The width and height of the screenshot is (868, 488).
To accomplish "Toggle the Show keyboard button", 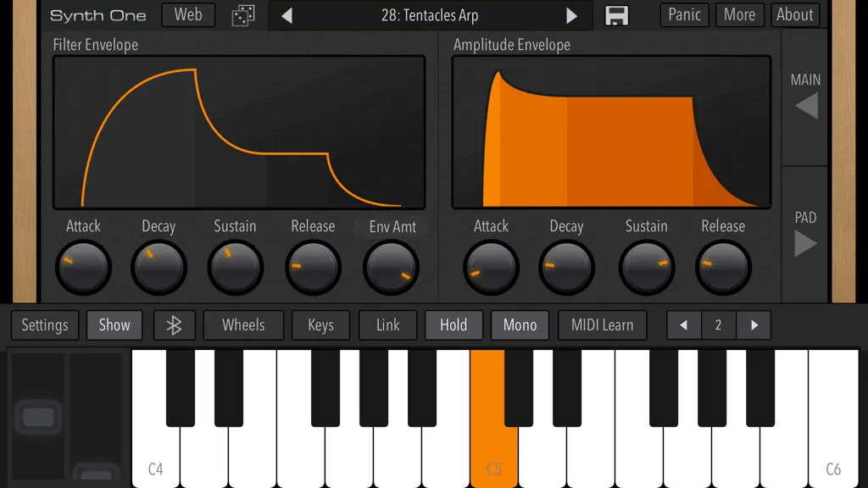I will [x=114, y=325].
